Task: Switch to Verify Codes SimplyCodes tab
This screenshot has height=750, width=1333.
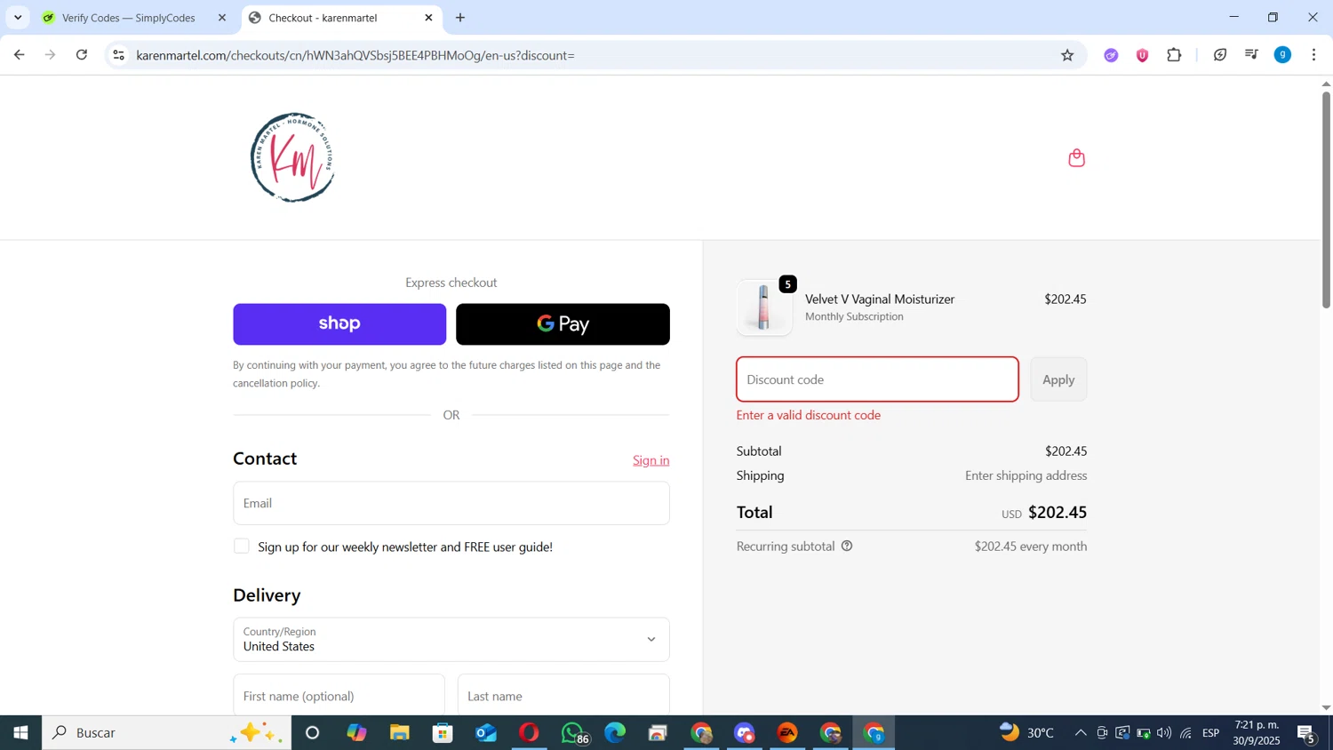Action: point(133,18)
